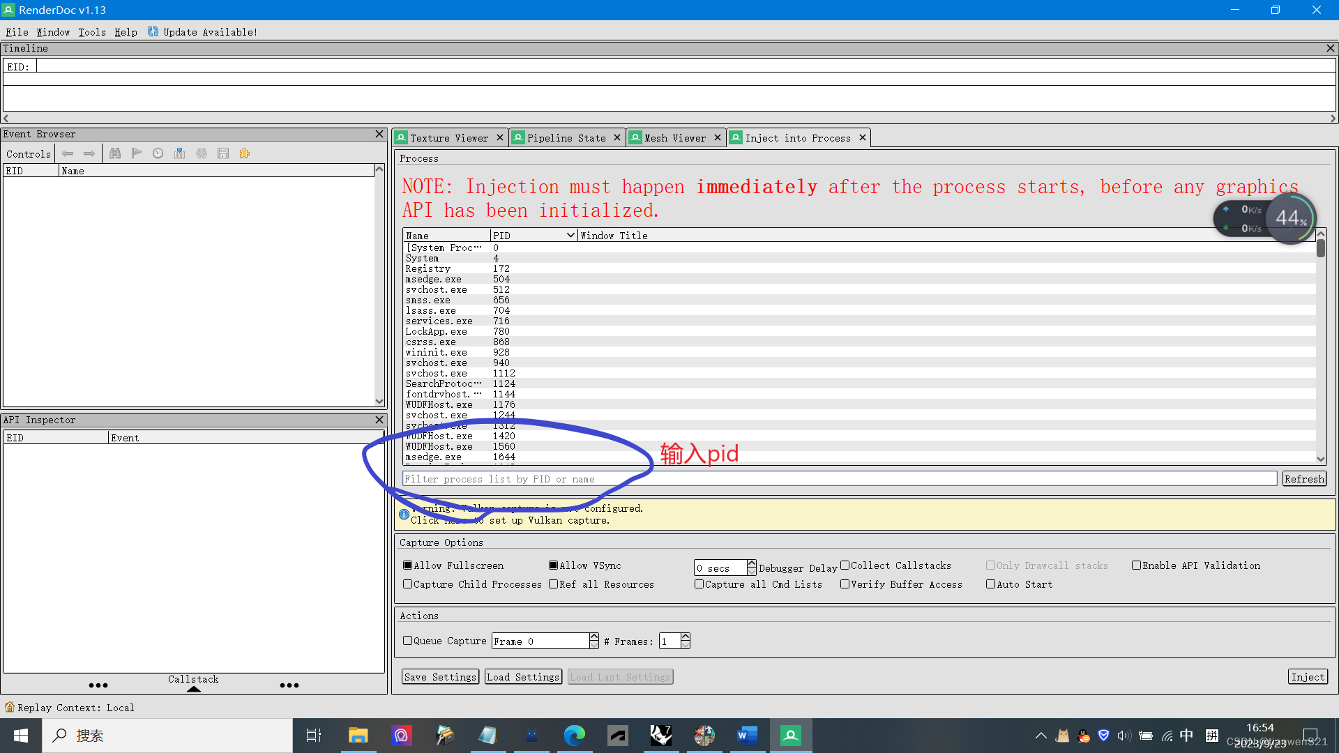Switch to the Pipeline State tab
This screenshot has height=753, width=1339.
pos(566,137)
